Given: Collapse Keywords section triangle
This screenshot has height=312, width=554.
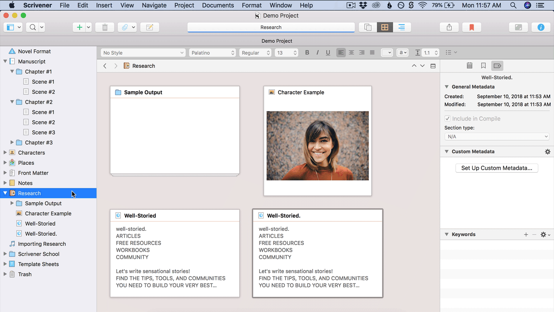Looking at the screenshot, I should tap(447, 234).
